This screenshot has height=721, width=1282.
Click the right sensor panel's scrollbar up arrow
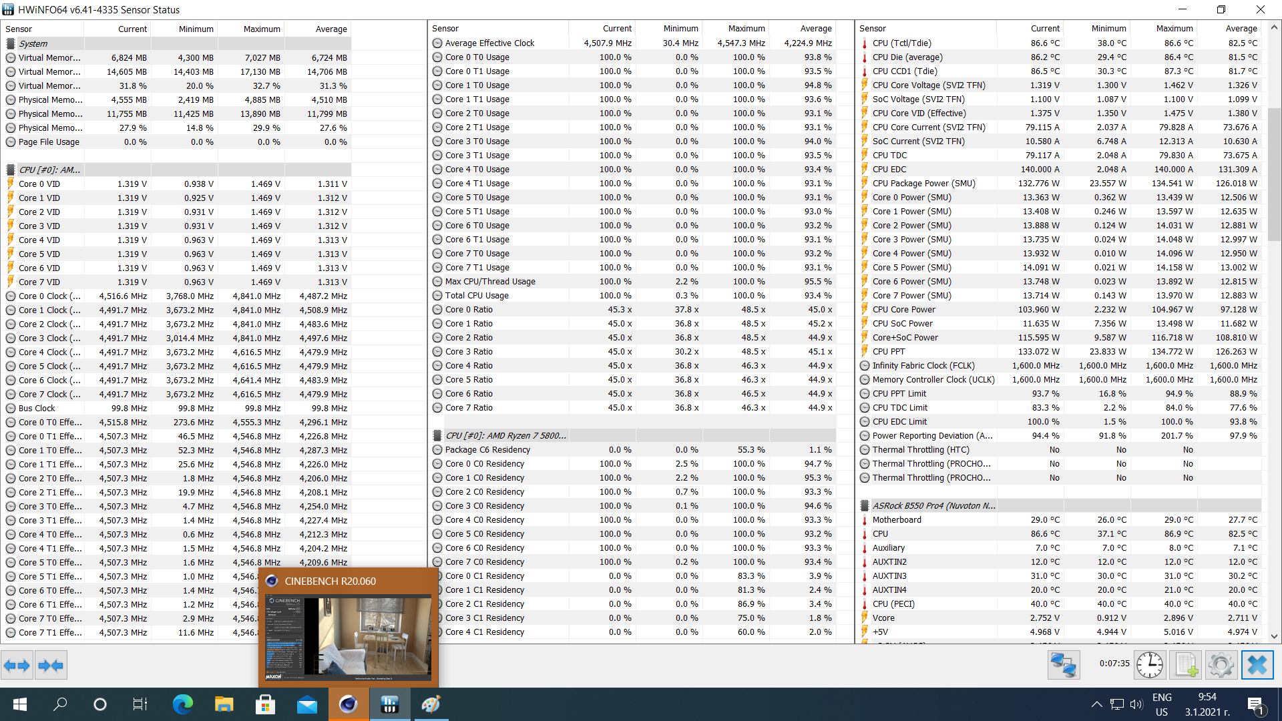coord(1274,27)
